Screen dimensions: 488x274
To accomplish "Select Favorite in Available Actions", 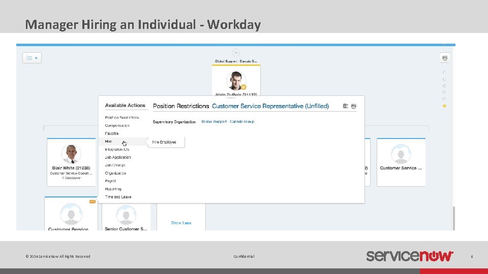I will tap(112, 133).
